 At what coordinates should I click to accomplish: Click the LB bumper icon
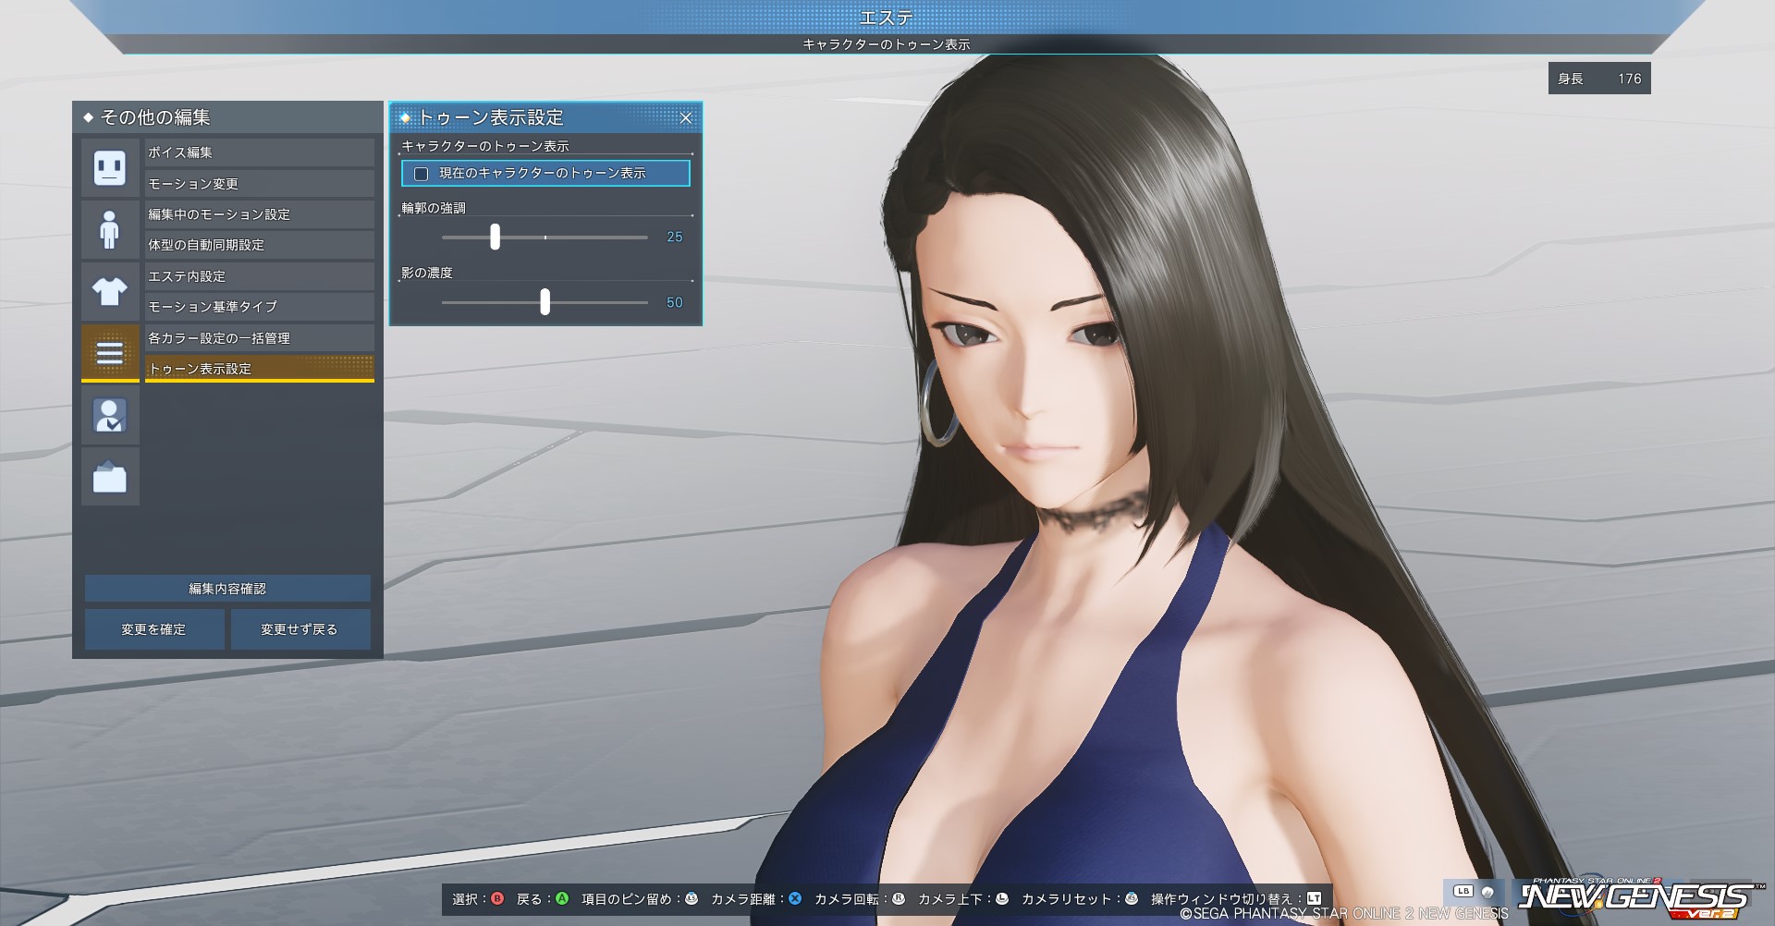(x=1463, y=891)
